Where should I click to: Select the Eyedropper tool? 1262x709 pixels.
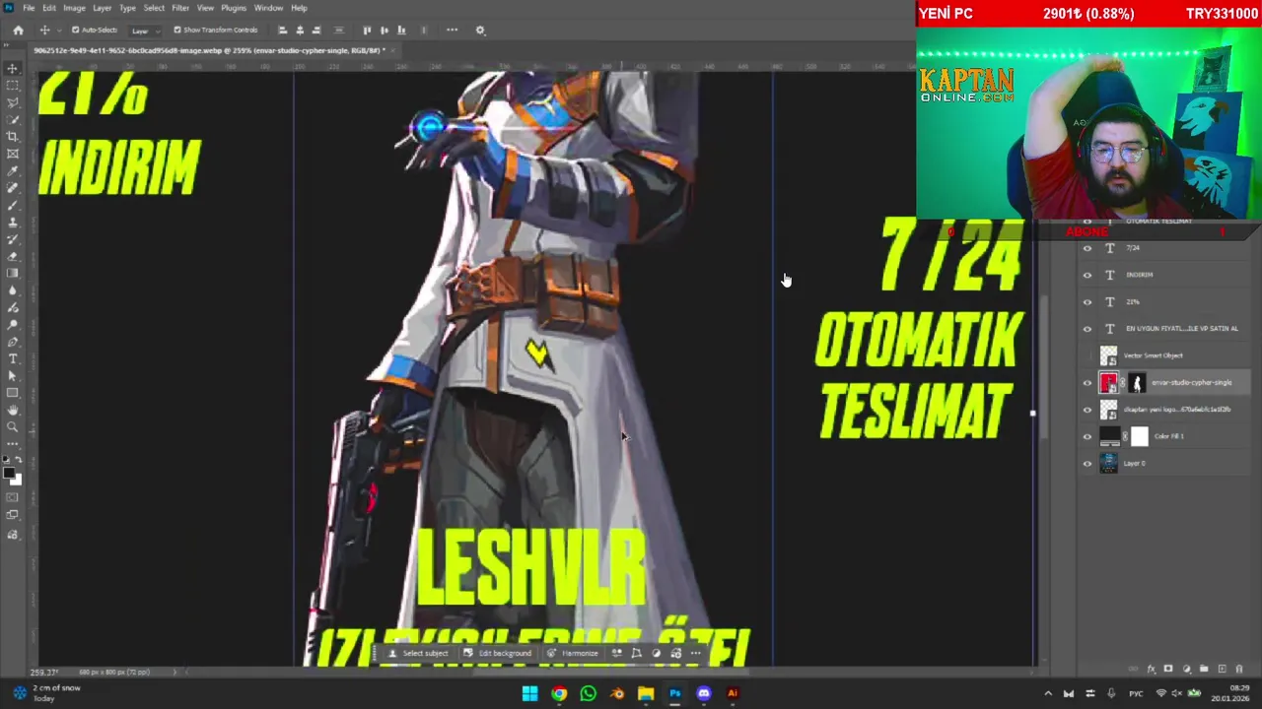tap(13, 171)
